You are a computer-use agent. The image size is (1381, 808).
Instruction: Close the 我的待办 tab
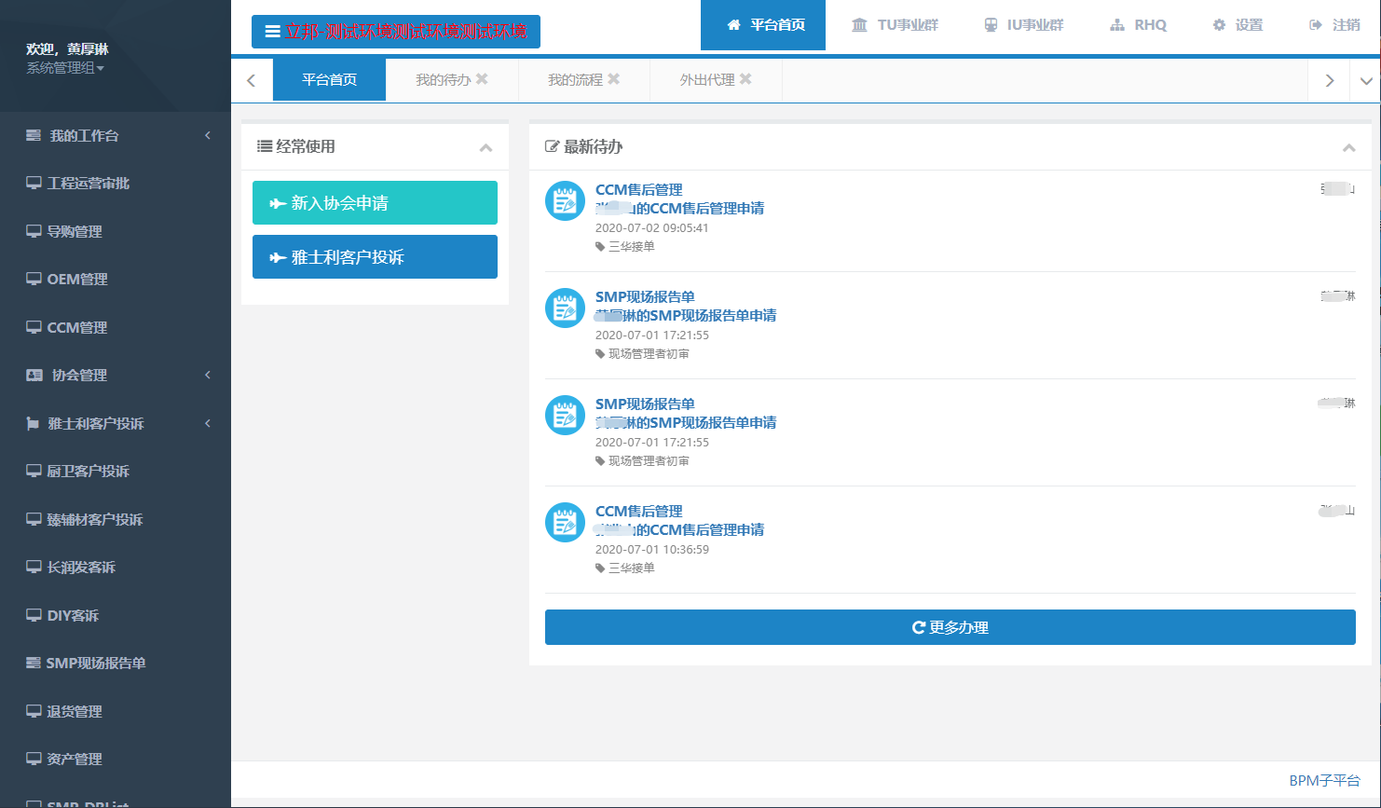(482, 79)
